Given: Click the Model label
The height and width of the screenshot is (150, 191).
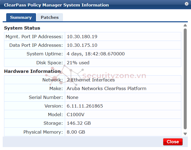Looking at the screenshot, I should [55, 115].
